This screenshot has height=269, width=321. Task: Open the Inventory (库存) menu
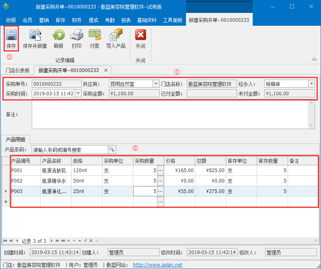(x=60, y=20)
